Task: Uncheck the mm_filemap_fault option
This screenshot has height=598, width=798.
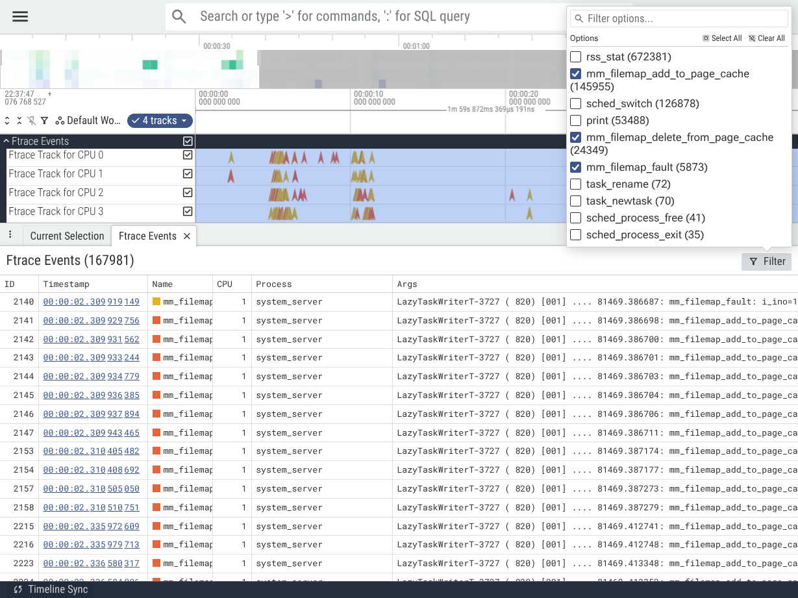Action: [575, 167]
